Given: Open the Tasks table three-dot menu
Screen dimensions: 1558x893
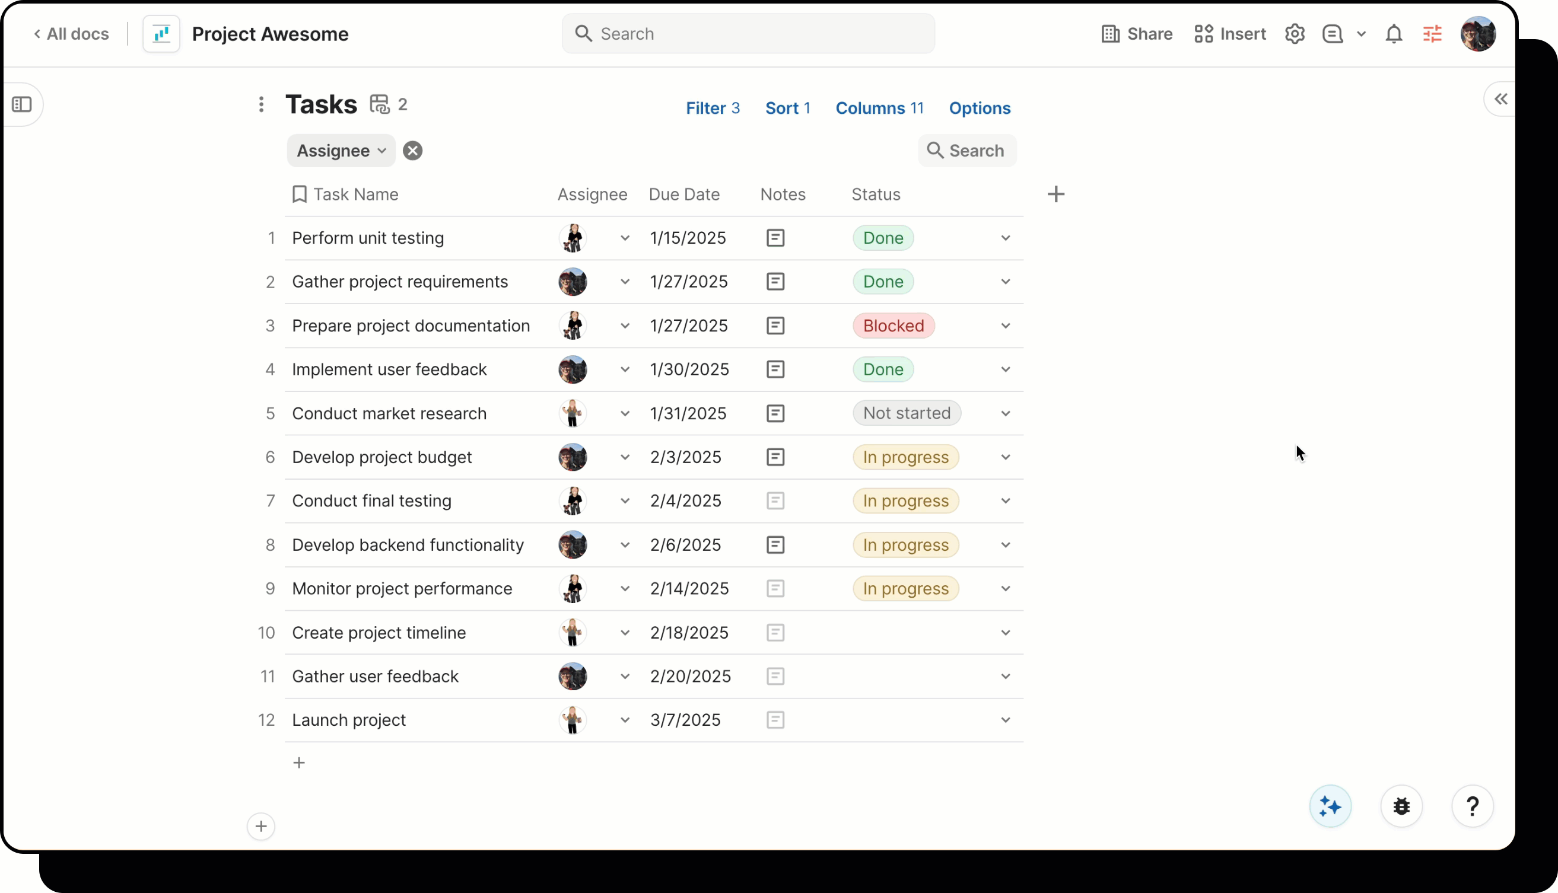Looking at the screenshot, I should [262, 104].
